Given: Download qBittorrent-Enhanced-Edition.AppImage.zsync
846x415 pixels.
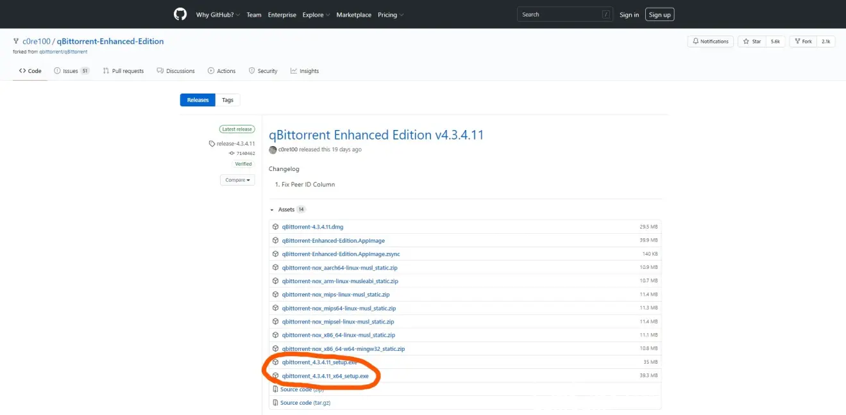Looking at the screenshot, I should point(341,254).
